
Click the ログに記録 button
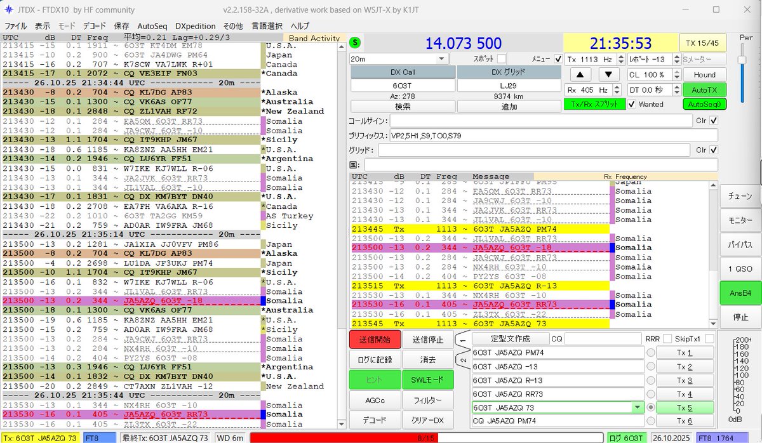(375, 360)
